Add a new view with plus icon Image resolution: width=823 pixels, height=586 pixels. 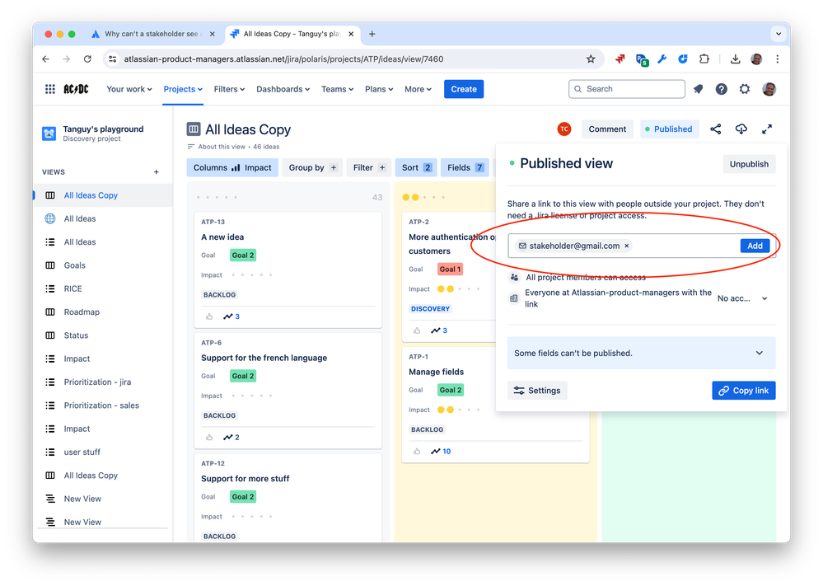point(156,172)
